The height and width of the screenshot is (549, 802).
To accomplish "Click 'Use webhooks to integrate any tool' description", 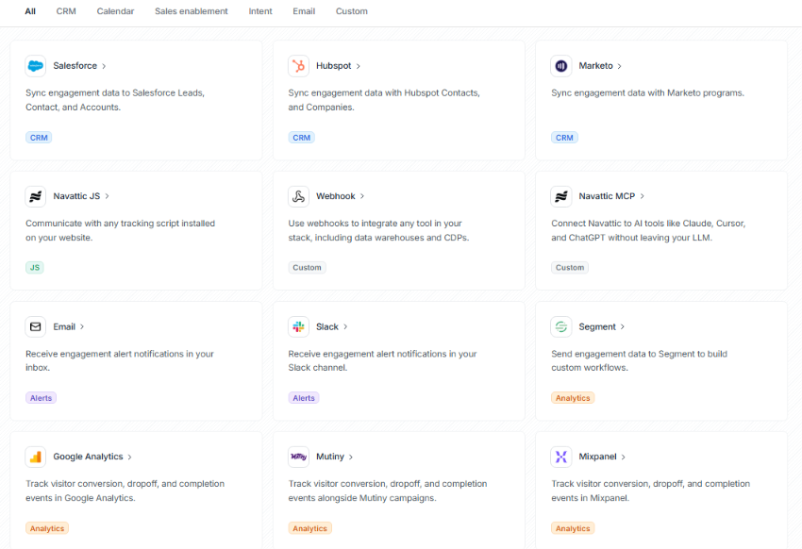I will [378, 230].
